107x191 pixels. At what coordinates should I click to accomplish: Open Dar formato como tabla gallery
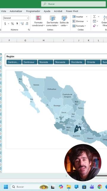pyautogui.click(x=52, y=21)
